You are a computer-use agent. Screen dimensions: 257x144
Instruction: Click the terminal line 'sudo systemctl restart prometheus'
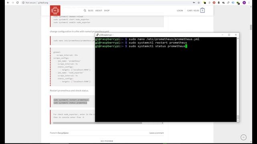158,43
